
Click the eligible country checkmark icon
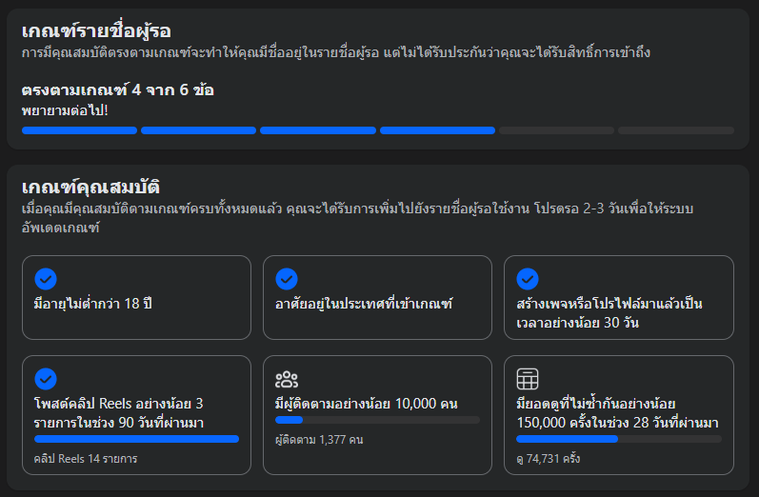[x=287, y=279]
